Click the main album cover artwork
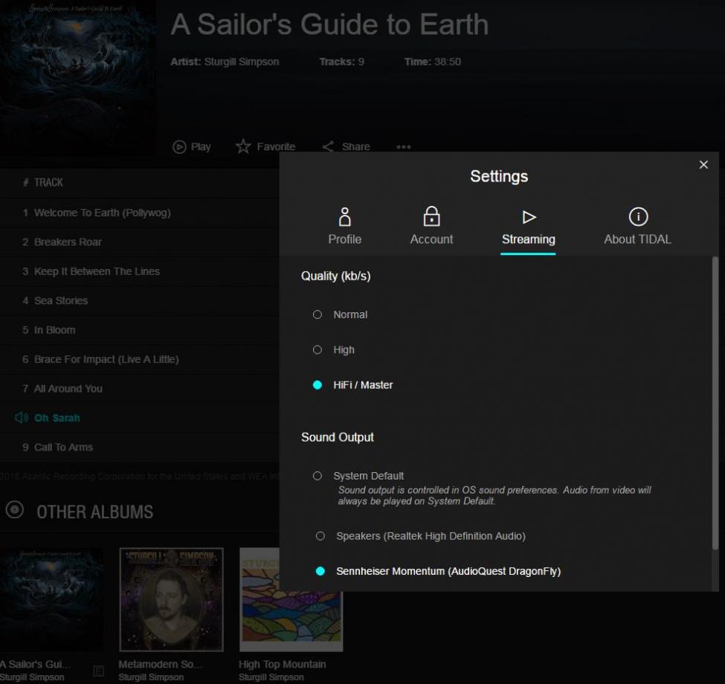 pyautogui.click(x=77, y=79)
